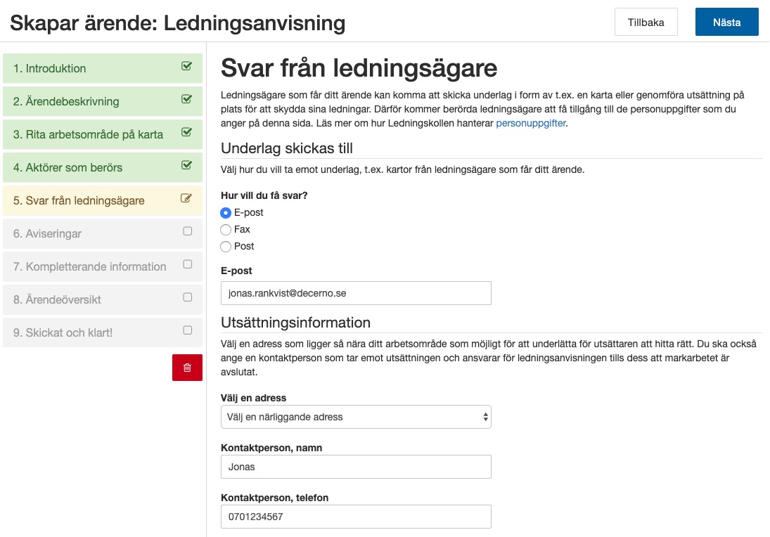Screen dimensions: 770x537
Task: Click the 'Utsättningsinformation' heading
Action: click(x=295, y=323)
